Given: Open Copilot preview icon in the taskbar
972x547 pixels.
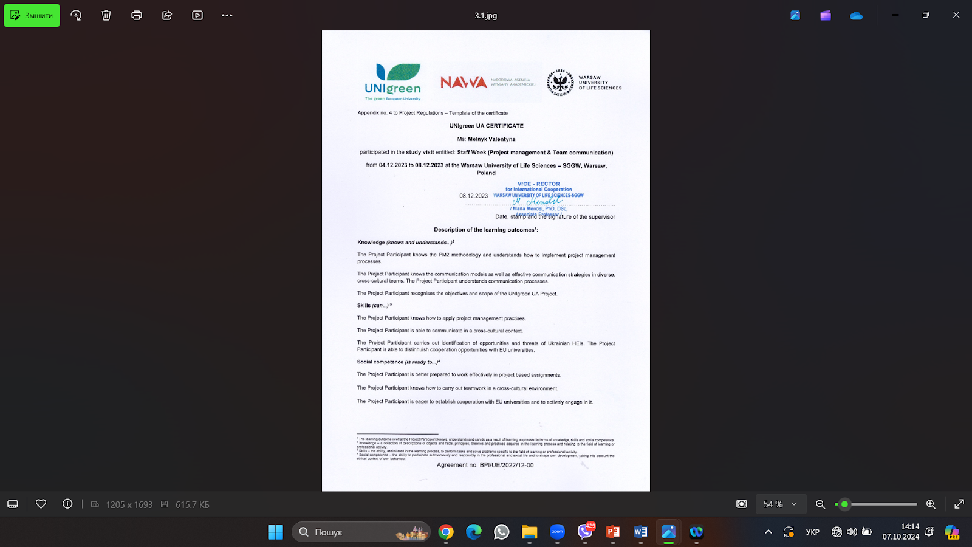Looking at the screenshot, I should click(952, 532).
